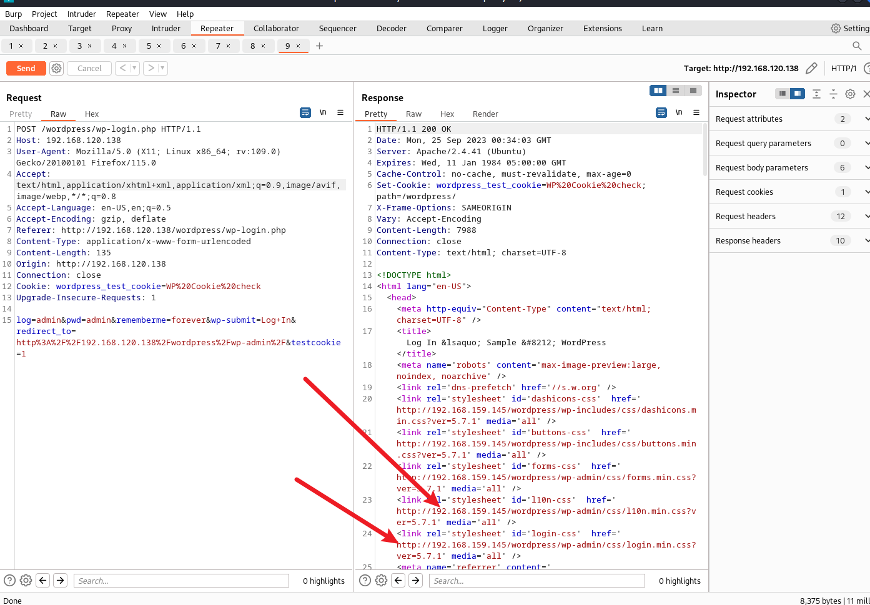This screenshot has width=870, height=605.
Task: Switch Request view to Pretty tab
Action: 21,114
